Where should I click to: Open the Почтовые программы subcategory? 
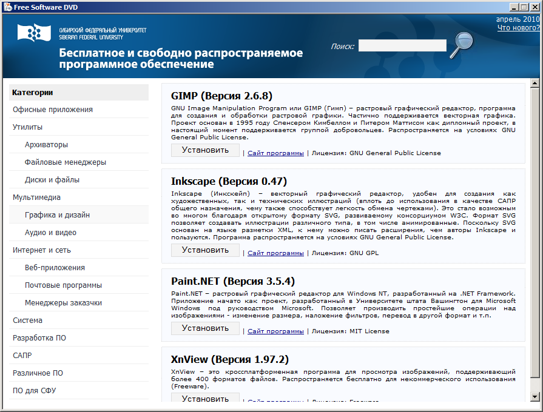[79, 285]
